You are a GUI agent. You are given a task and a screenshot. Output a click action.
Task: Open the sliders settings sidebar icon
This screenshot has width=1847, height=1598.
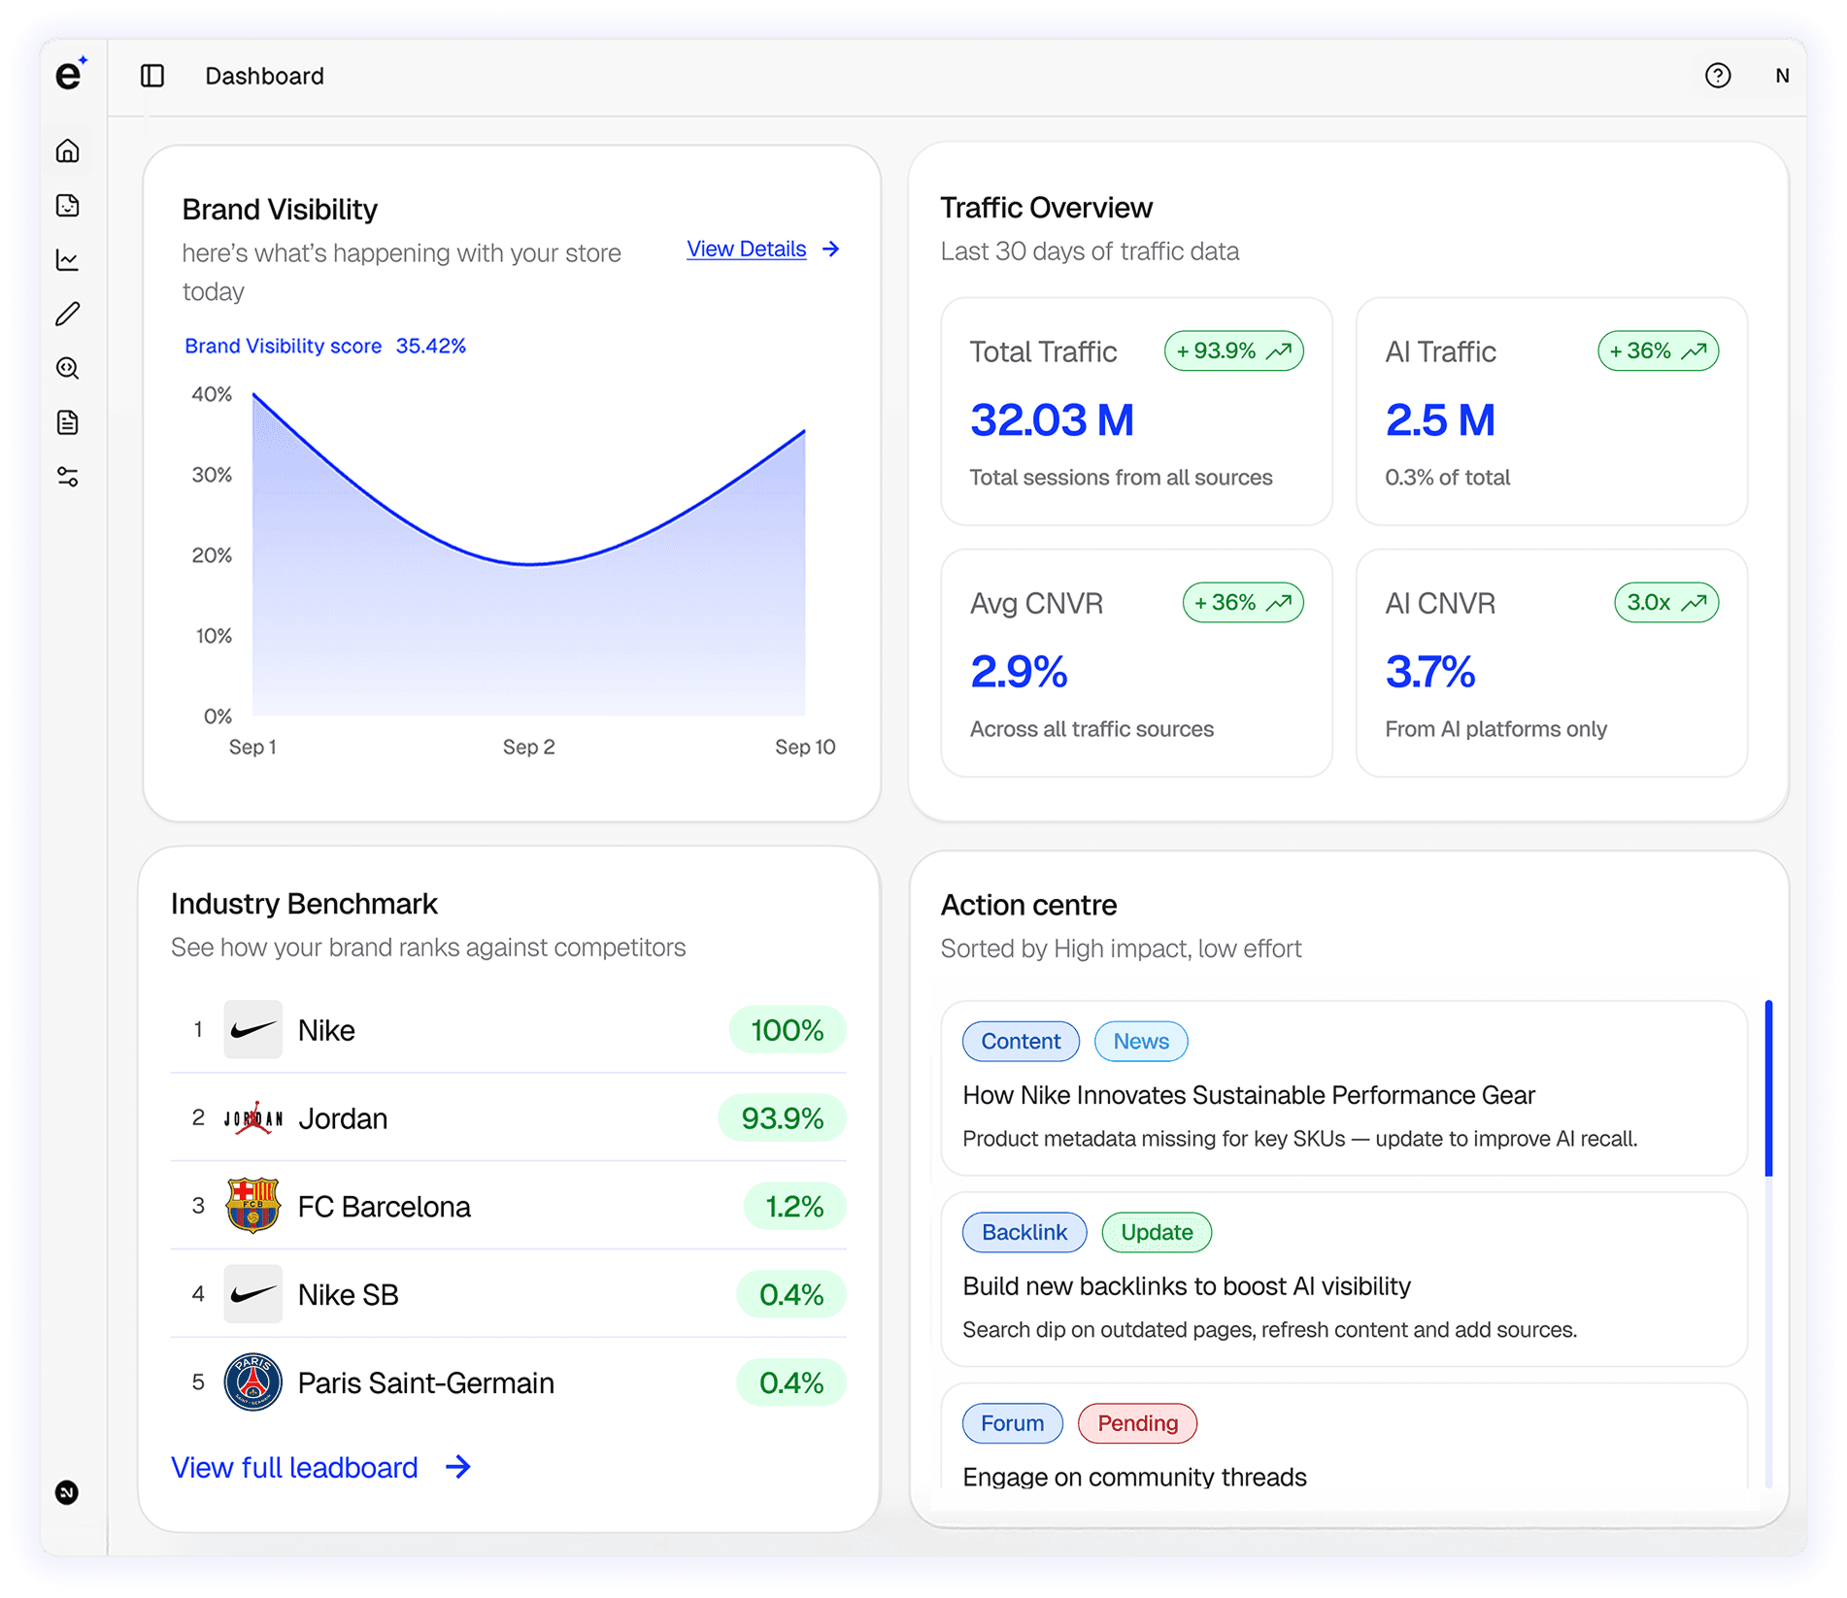point(68,477)
